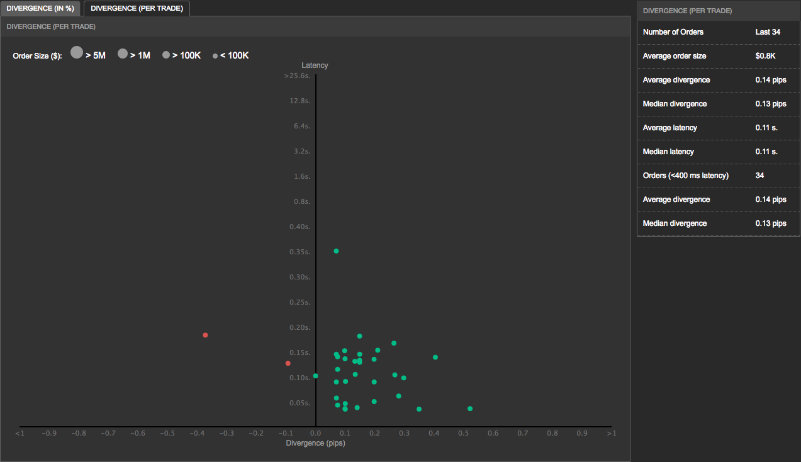Click the Median latency value 0.11 s.
The width and height of the screenshot is (801, 462).
pos(766,152)
